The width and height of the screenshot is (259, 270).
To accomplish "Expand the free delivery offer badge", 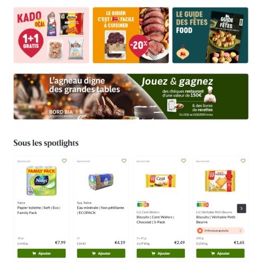I will [220, 230].
